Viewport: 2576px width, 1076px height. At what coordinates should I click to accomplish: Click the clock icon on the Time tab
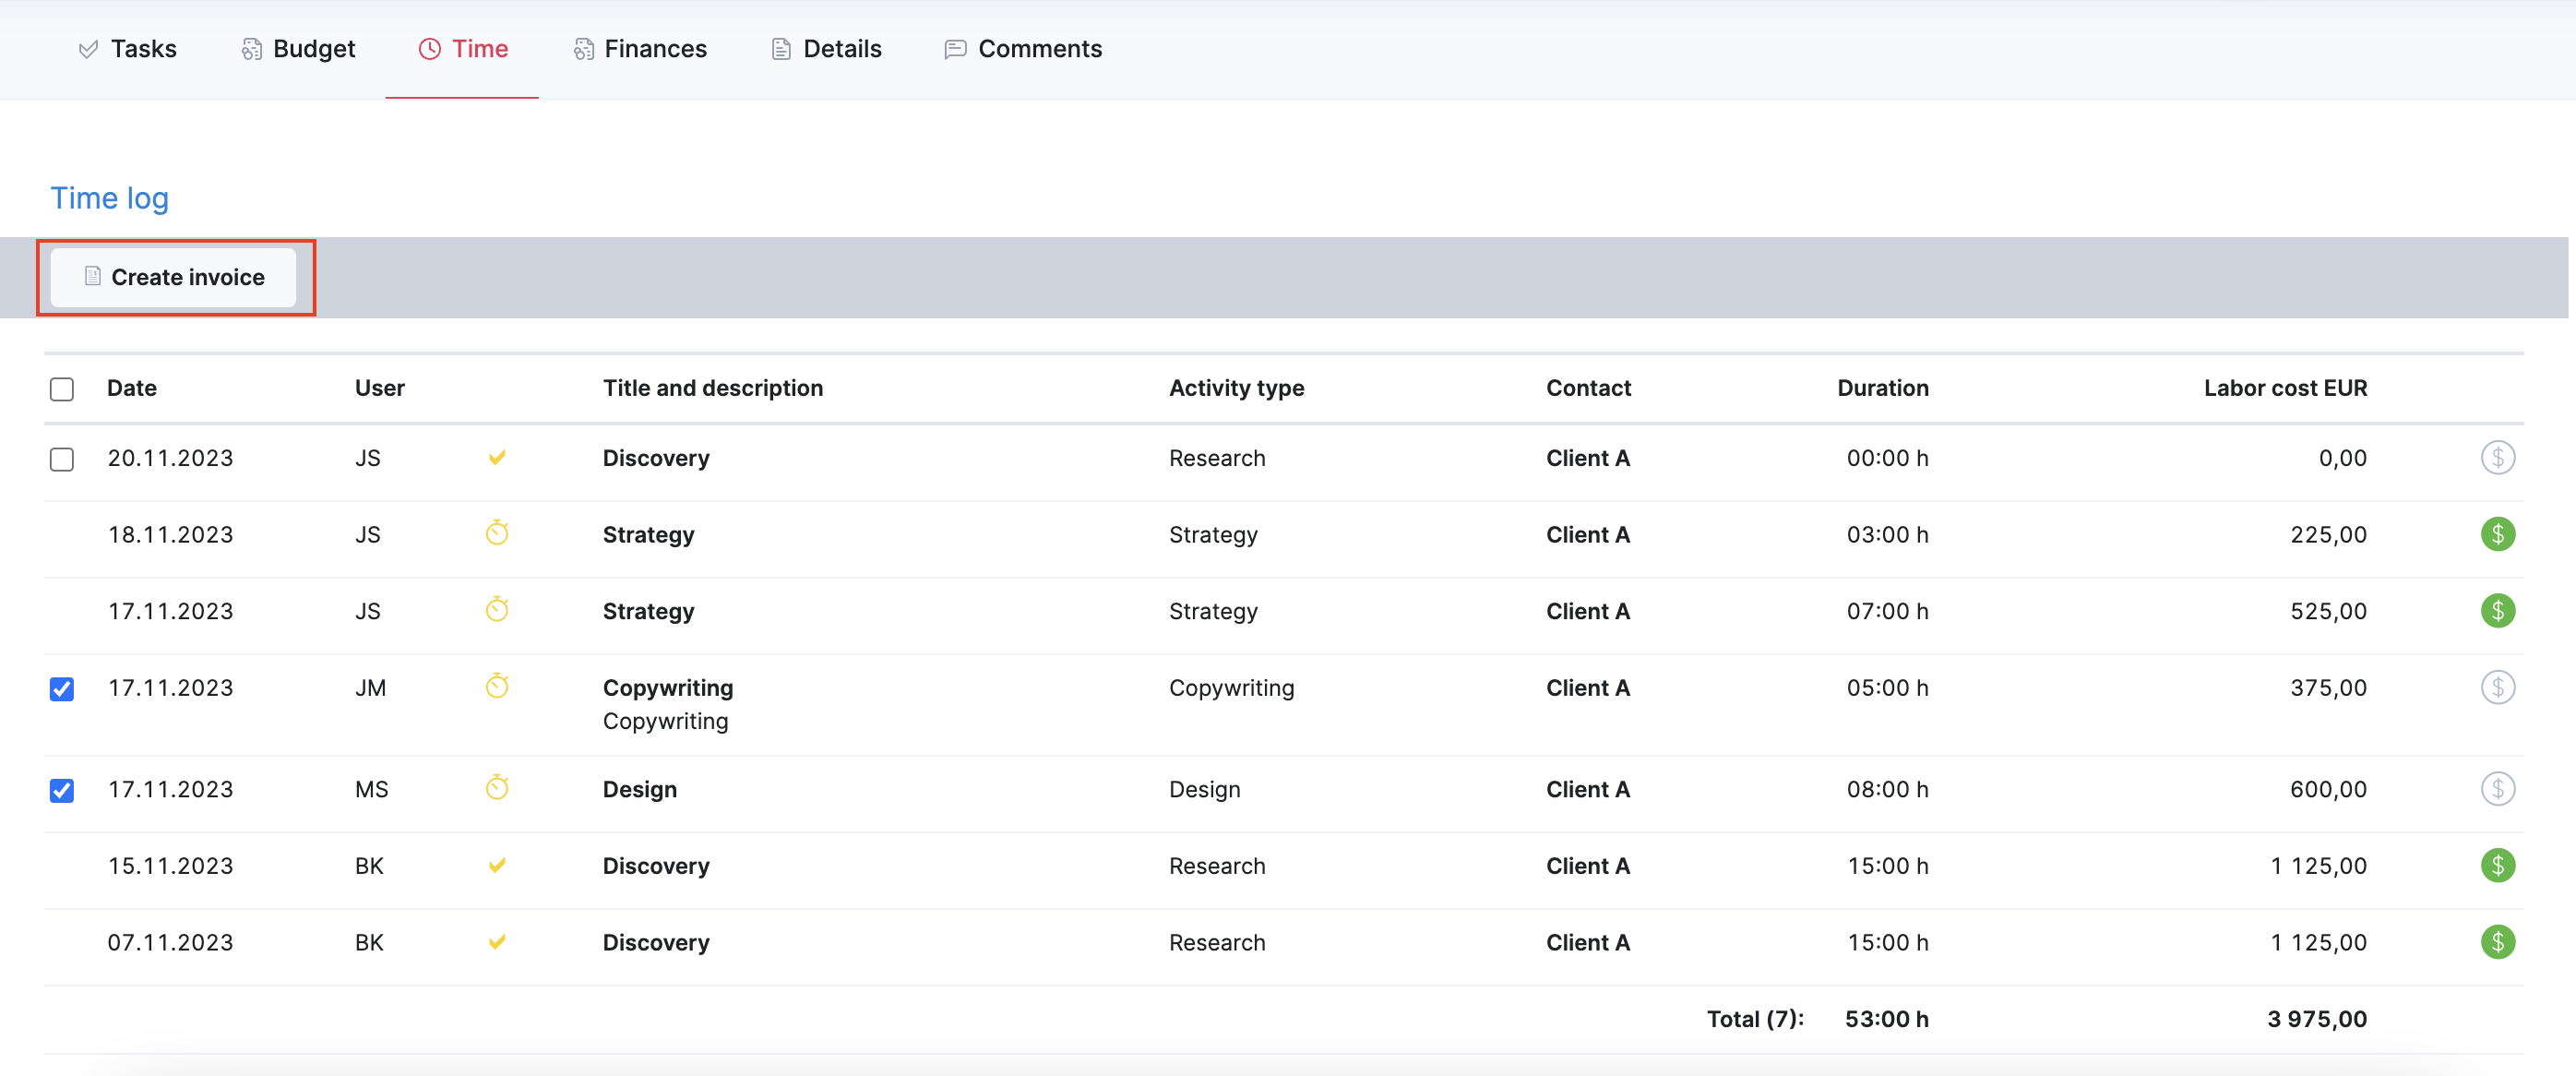429,48
